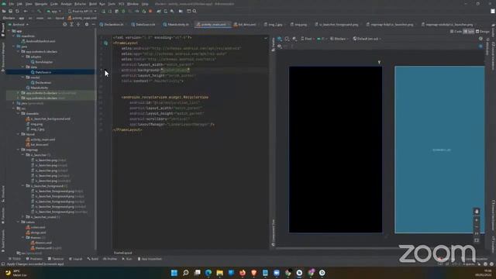496x279 pixels.
Task: Collapse the layout folder arrow
Action: pyautogui.click(x=19, y=134)
